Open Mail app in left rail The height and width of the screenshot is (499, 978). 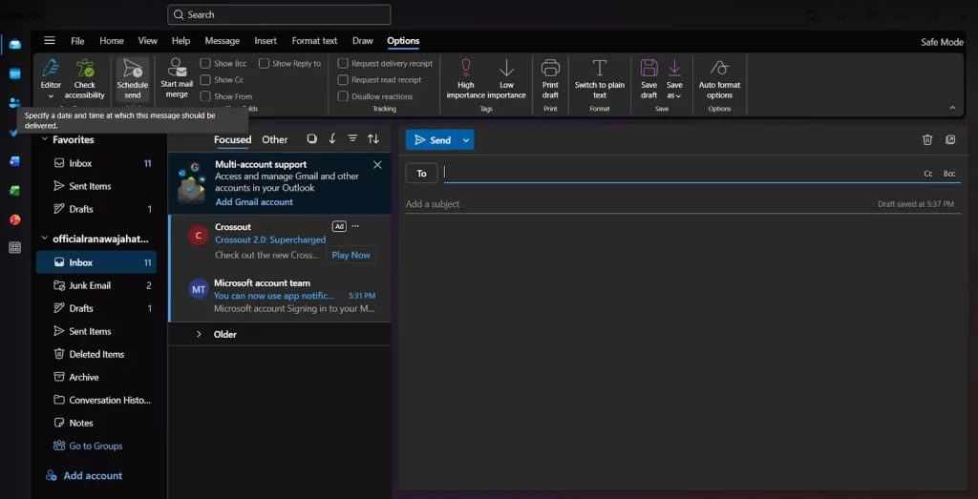(x=15, y=44)
